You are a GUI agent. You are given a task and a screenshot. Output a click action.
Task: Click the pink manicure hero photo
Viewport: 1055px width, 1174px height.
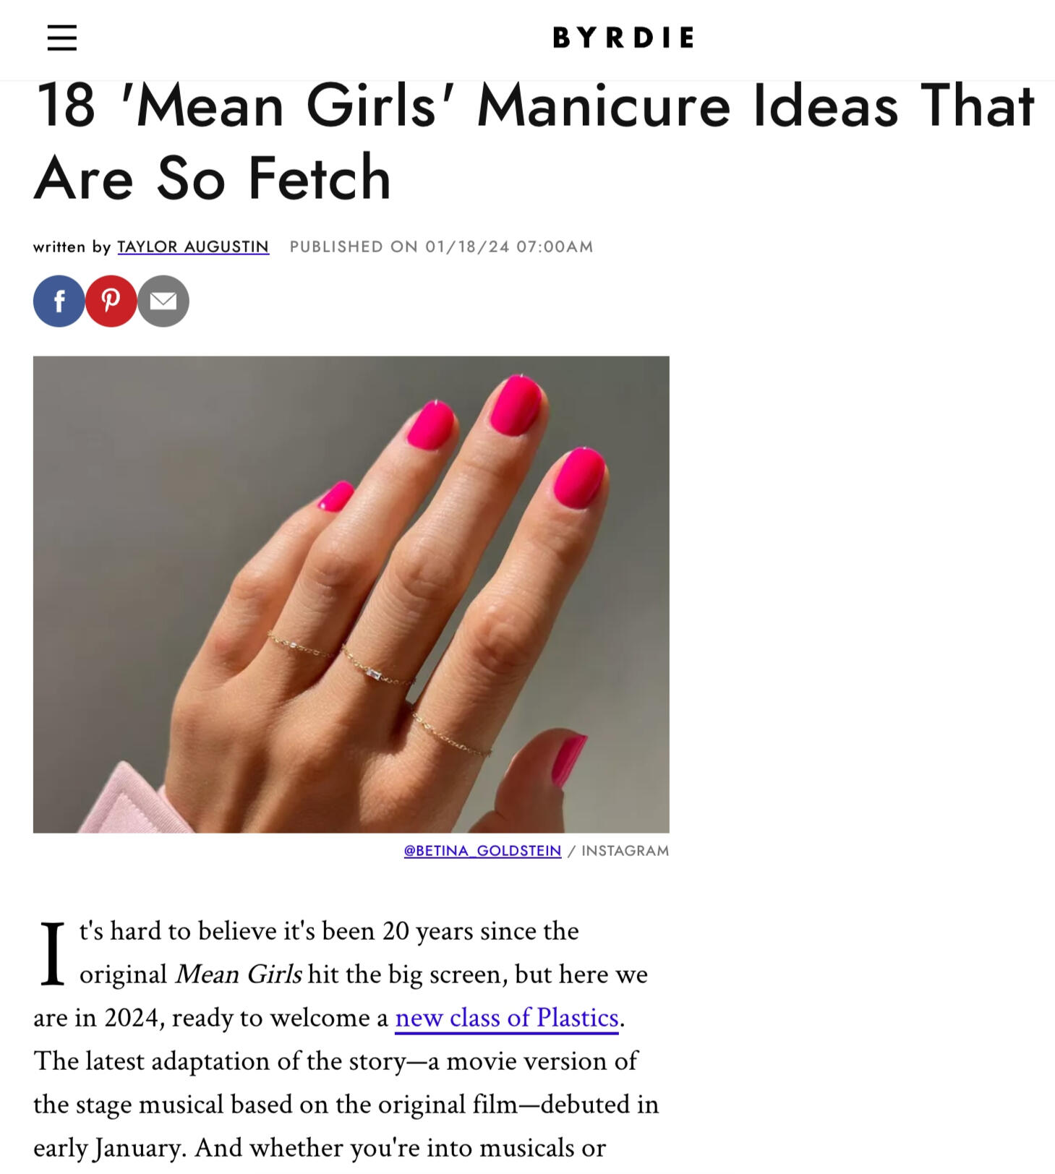351,594
